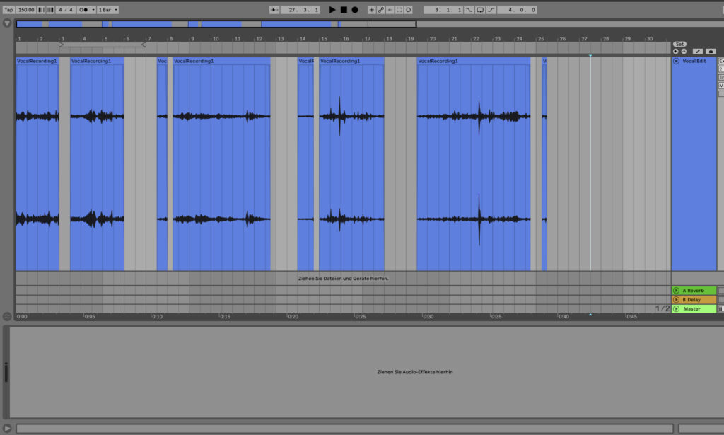The height and width of the screenshot is (435, 724).
Task: Click the tempo nudge up button
Action: click(50, 10)
